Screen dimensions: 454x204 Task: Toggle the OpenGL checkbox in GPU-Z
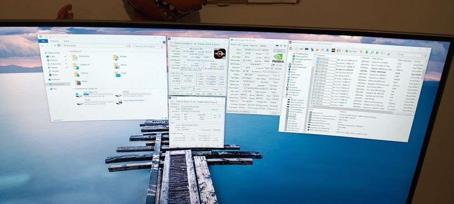[267, 109]
